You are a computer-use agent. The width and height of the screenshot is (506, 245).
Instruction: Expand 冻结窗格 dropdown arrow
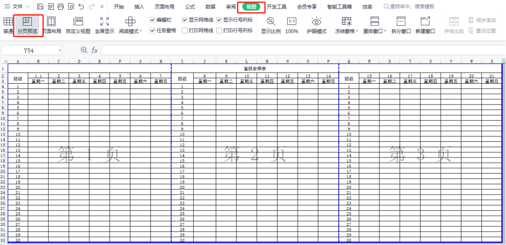point(357,31)
